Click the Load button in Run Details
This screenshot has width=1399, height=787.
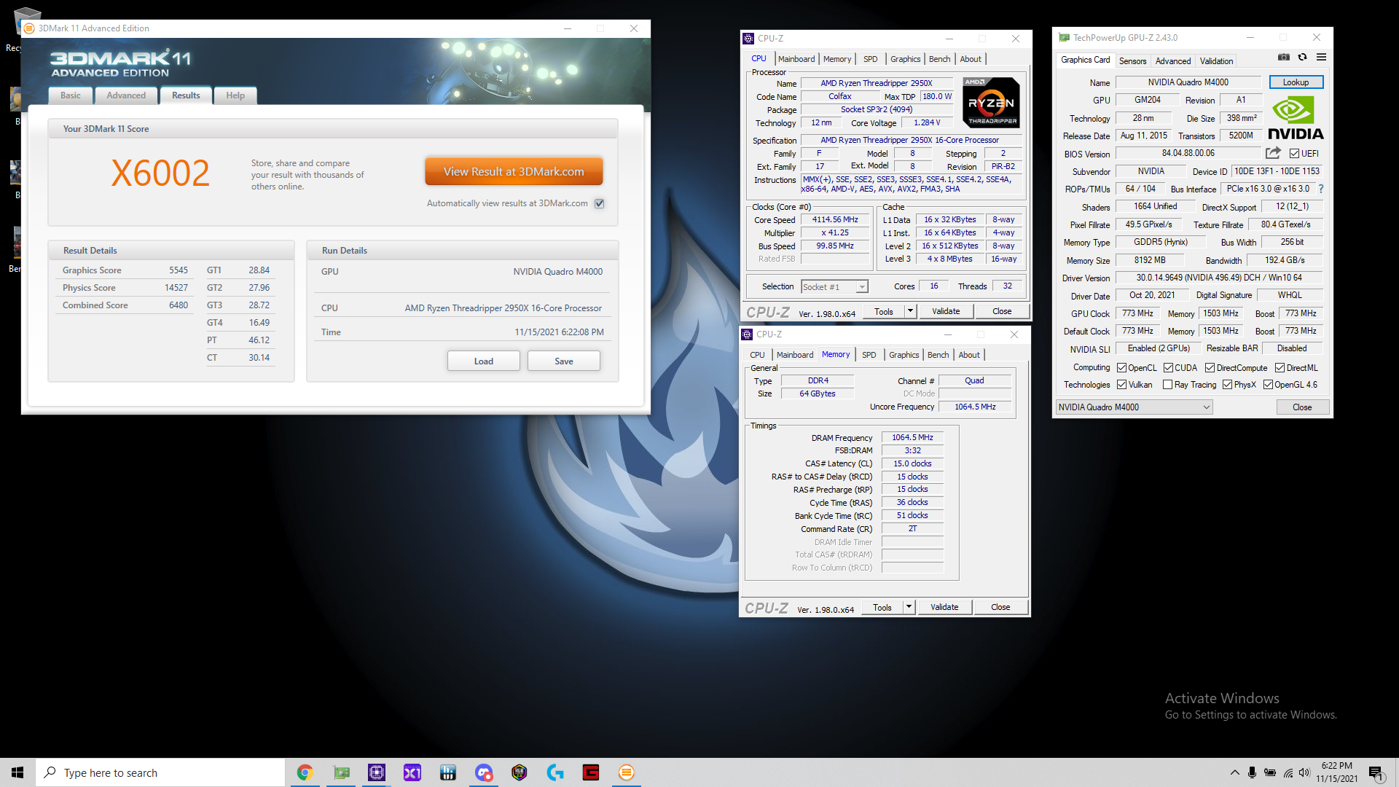484,361
